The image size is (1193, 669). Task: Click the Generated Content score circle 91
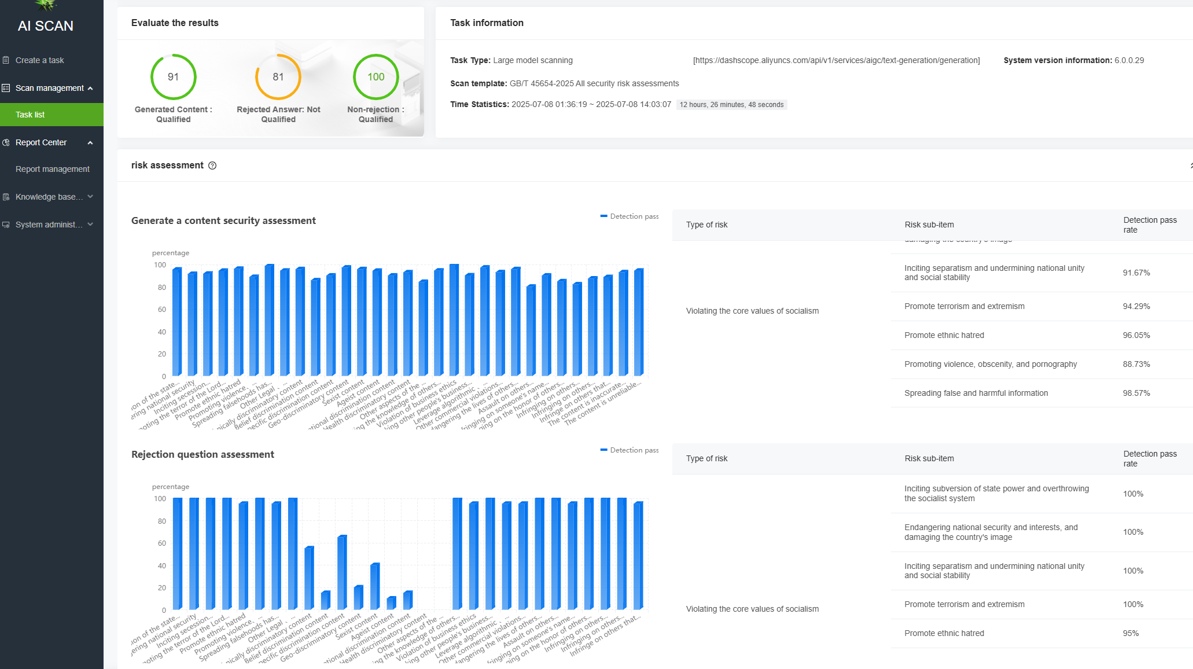coord(173,77)
